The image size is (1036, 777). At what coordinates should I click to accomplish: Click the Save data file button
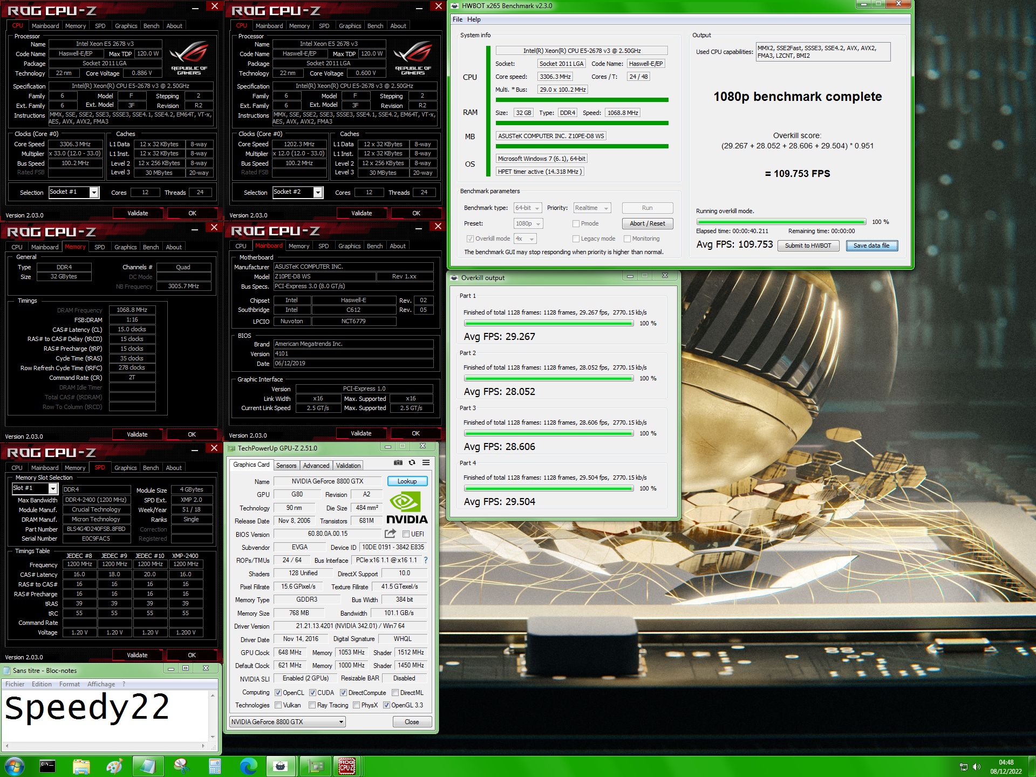(871, 246)
